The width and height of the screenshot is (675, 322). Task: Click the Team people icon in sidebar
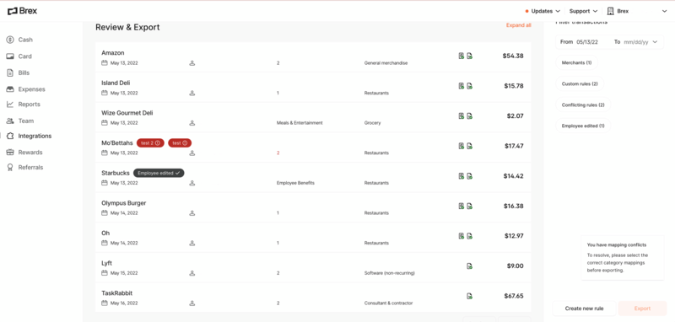(10, 121)
